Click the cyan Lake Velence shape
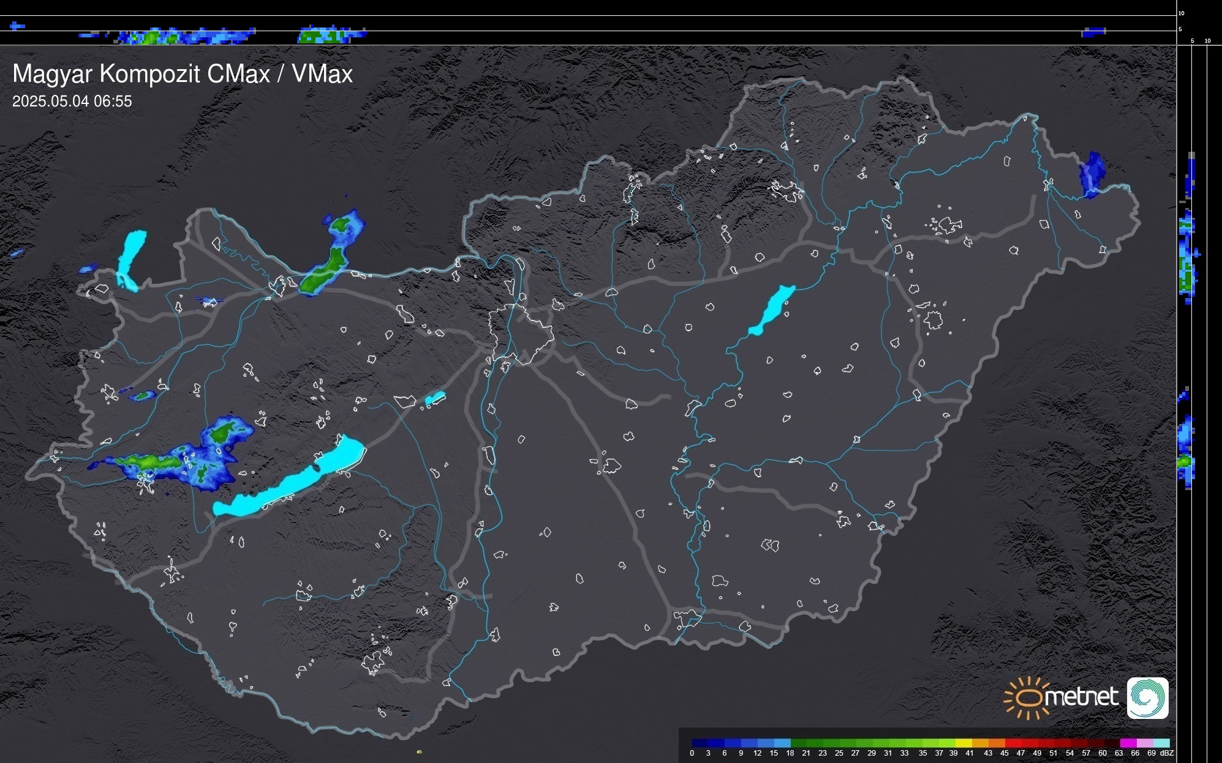Viewport: 1222px width, 763px height. click(x=435, y=398)
